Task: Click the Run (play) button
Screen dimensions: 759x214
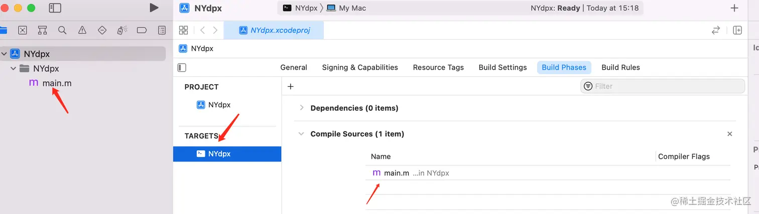Action: (x=154, y=8)
